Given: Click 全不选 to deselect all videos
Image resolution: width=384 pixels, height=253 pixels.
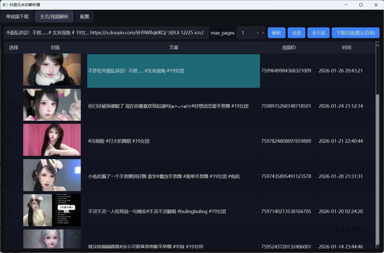Looking at the screenshot, I should [318, 33].
